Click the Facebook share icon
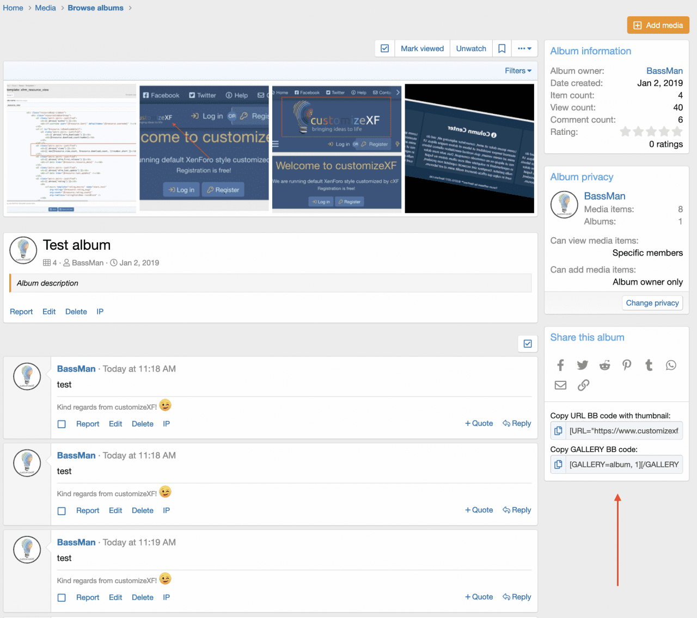The height and width of the screenshot is (618, 697). [x=560, y=365]
